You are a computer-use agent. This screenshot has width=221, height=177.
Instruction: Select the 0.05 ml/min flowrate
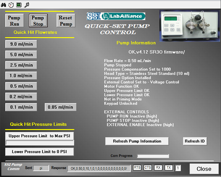[61, 107]
